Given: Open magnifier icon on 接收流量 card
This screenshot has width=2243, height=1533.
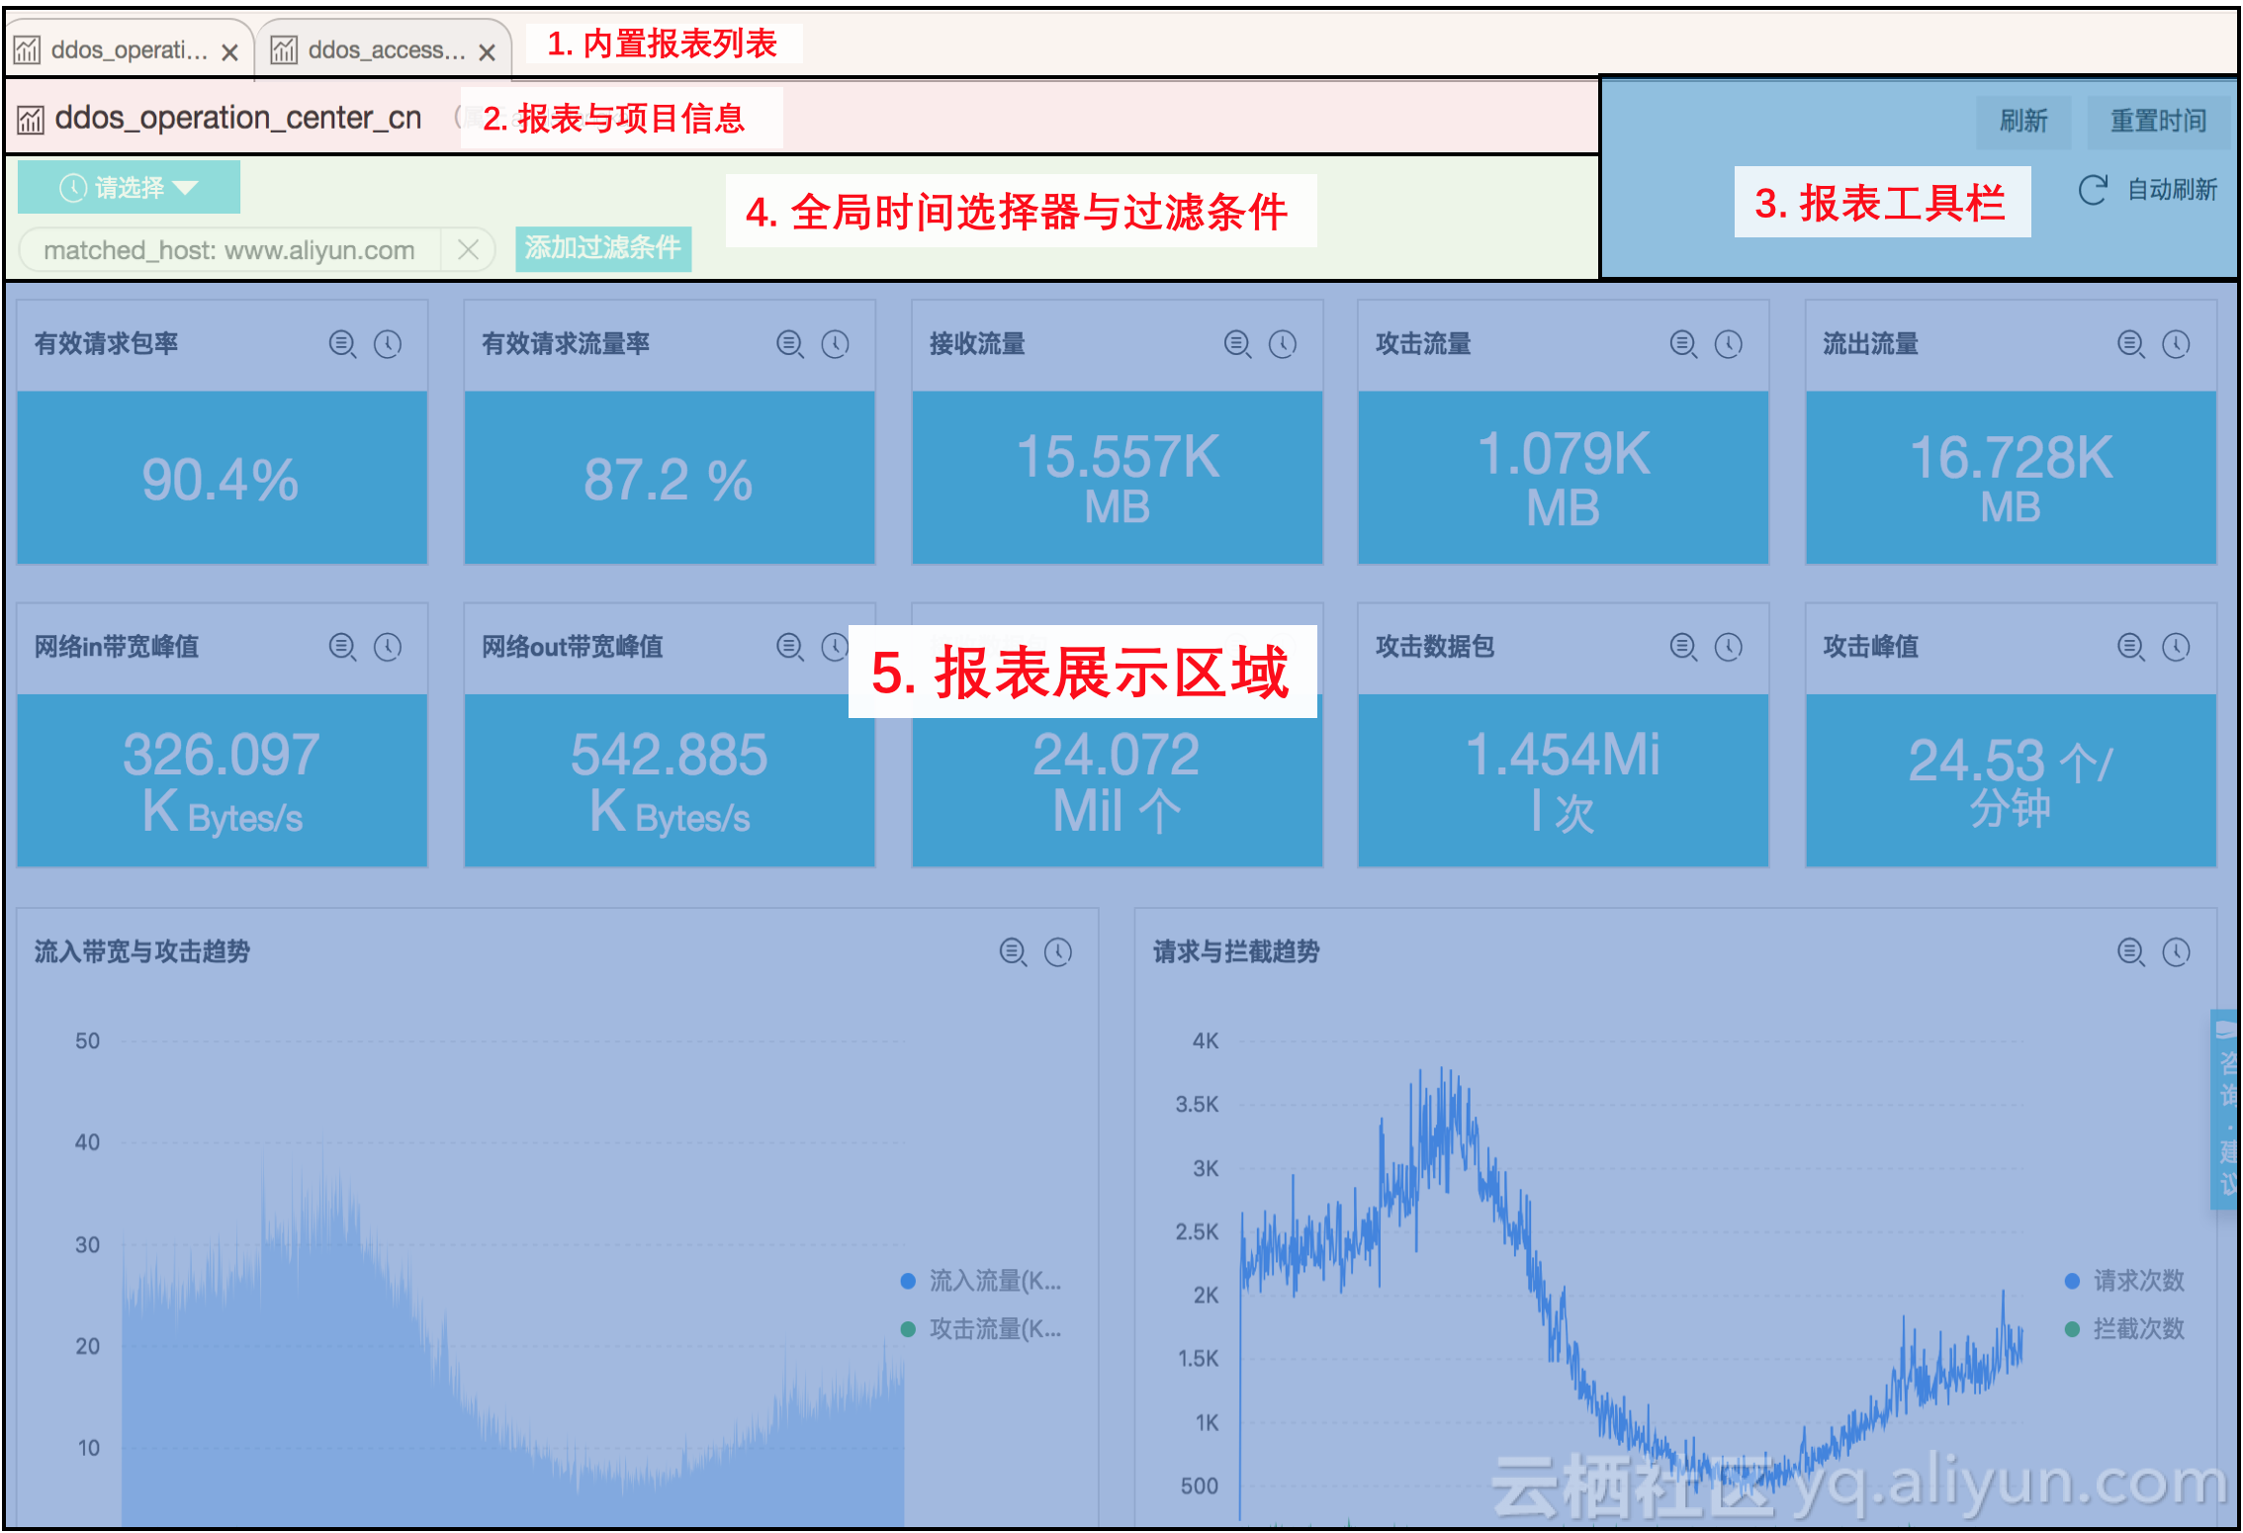Looking at the screenshot, I should click(x=1237, y=344).
